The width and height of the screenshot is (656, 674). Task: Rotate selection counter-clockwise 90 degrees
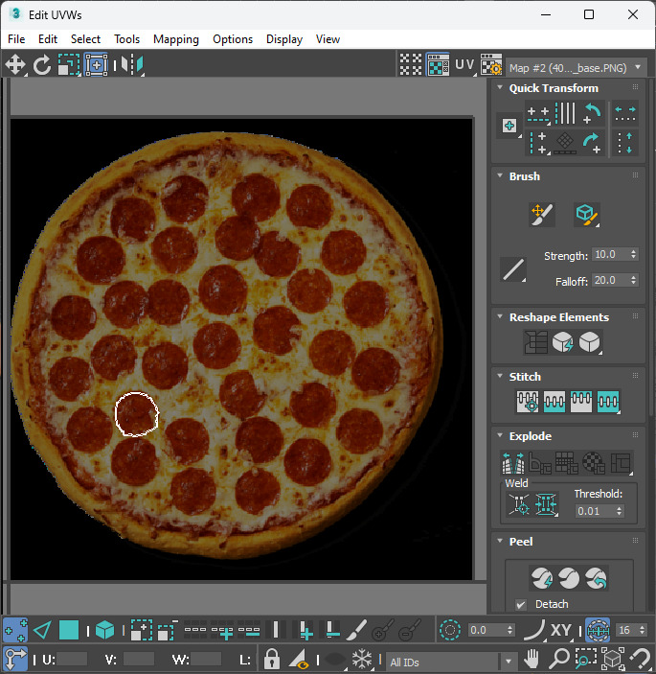[592, 114]
